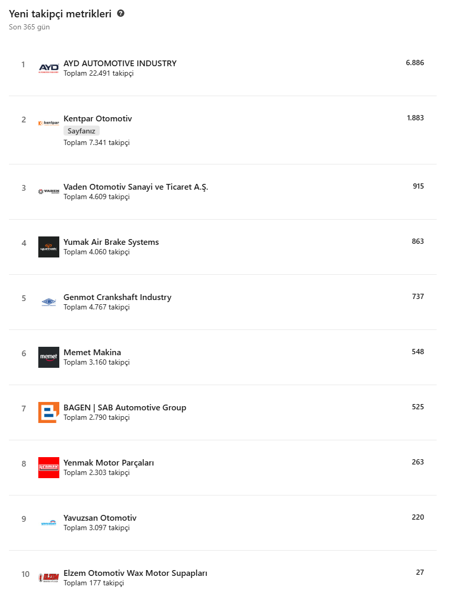Open the AYD AUTOMOTIVE INDUSTRY page link
This screenshot has width=455, height=599.
tap(120, 63)
